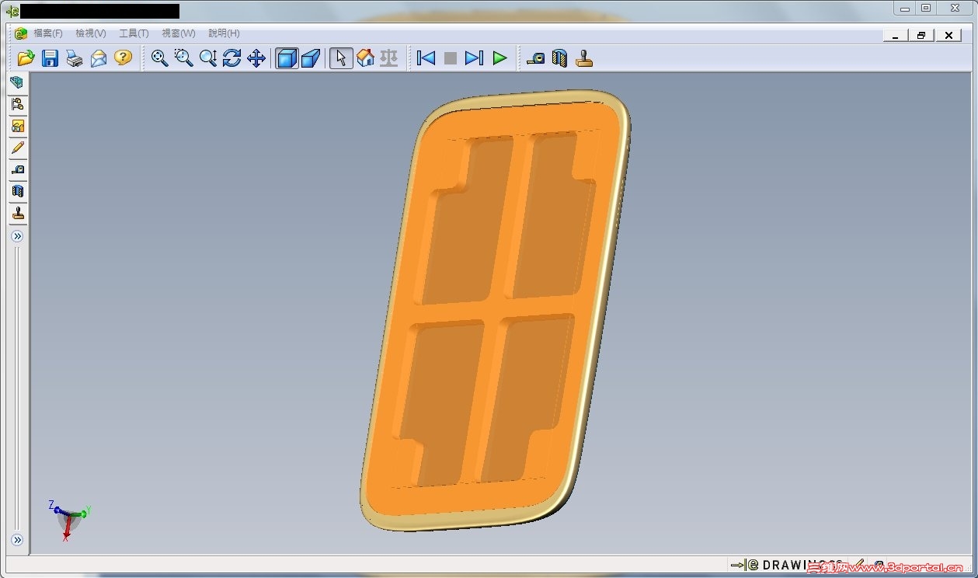Viewport: 978px width, 578px height.
Task: Select the Measure tool in top toolbar
Action: pos(535,58)
